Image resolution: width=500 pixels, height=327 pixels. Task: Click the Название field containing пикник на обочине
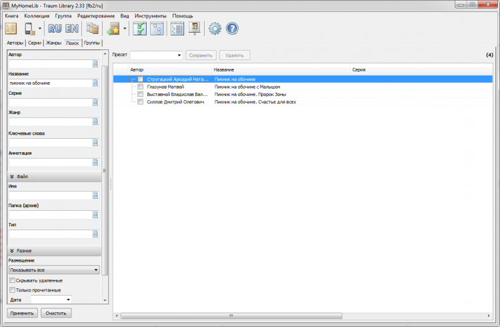[51, 83]
